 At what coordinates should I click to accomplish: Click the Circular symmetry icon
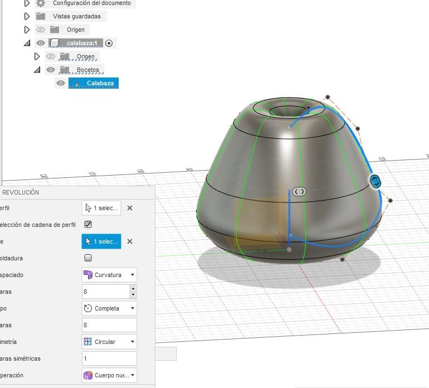(88, 342)
